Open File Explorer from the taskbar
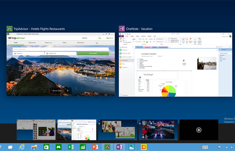Screen dimensions: 235x151 pos(34,147)
